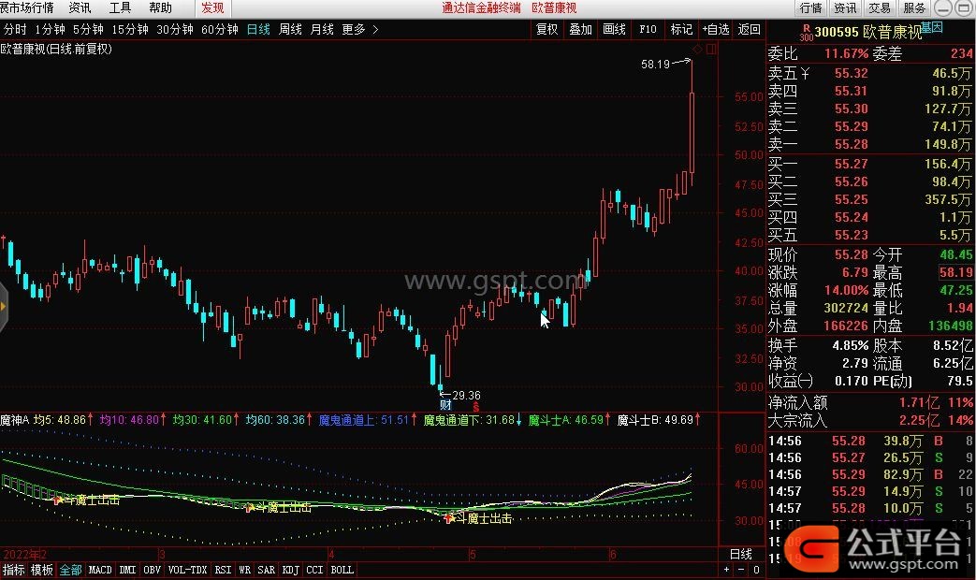Screen dimensions: 976x580
Task: Click the 财 marker below the candles
Action: coord(445,405)
